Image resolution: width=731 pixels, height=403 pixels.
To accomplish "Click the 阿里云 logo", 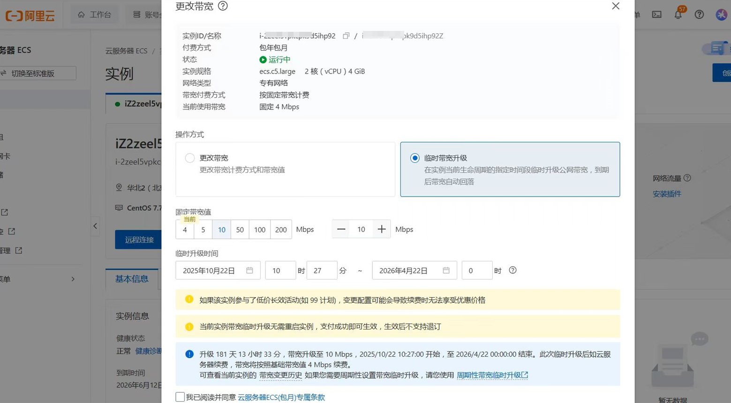I will pyautogui.click(x=30, y=15).
